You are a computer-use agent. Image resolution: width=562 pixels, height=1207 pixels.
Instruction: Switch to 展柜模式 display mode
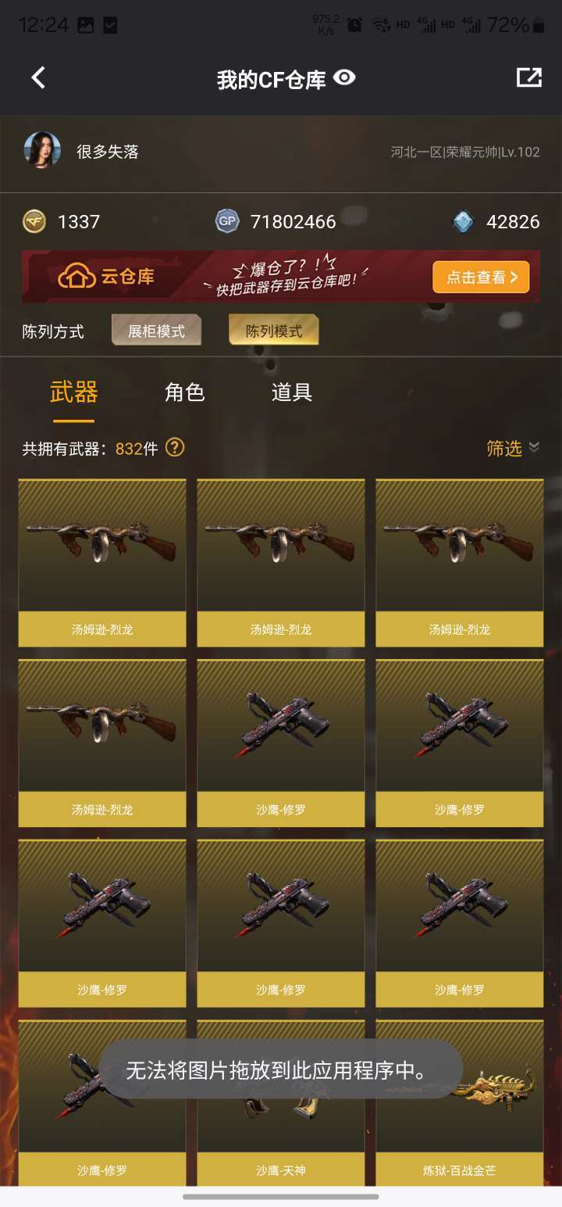(156, 331)
